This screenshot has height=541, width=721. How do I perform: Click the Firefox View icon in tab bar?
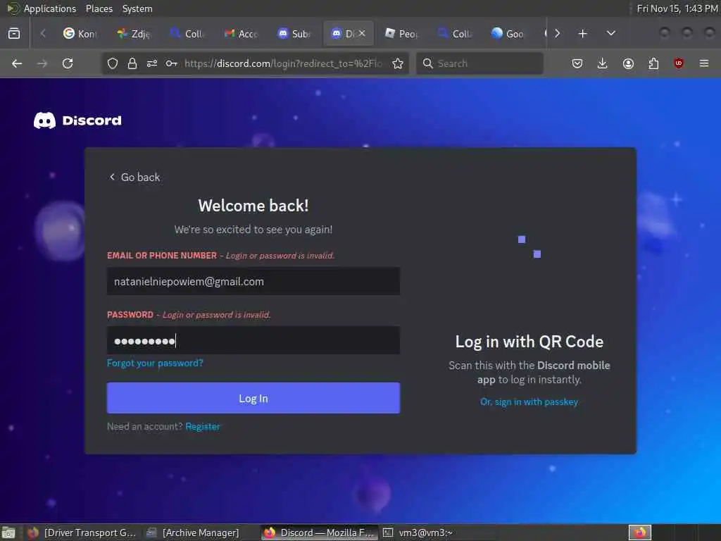[x=14, y=34]
